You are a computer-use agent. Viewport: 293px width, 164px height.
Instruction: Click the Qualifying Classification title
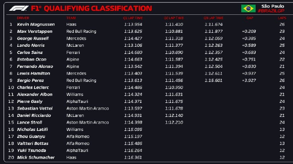pos(98,9)
